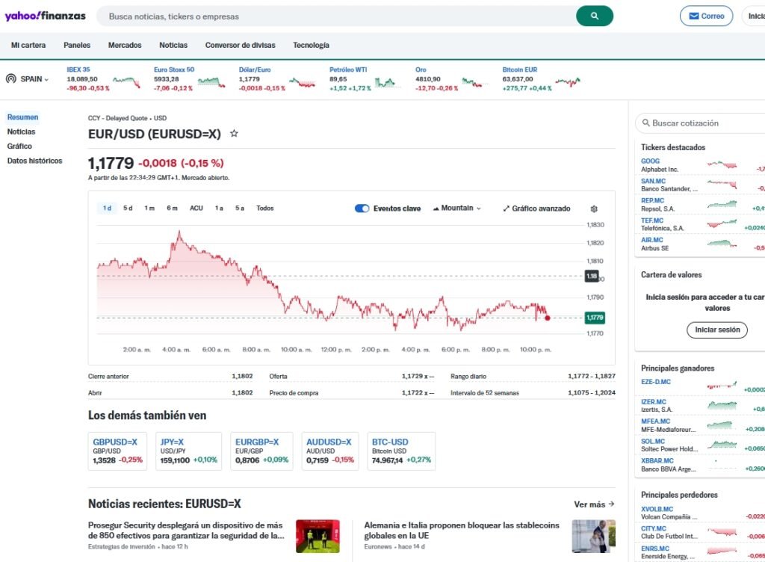Open the AIR.MC ticker link
The width and height of the screenshot is (765, 562).
click(651, 240)
